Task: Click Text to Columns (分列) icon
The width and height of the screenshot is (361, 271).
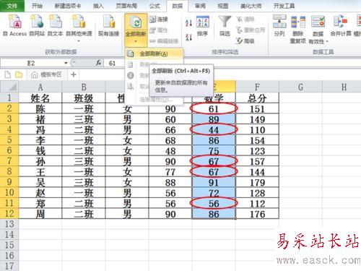Action: tap(279, 26)
